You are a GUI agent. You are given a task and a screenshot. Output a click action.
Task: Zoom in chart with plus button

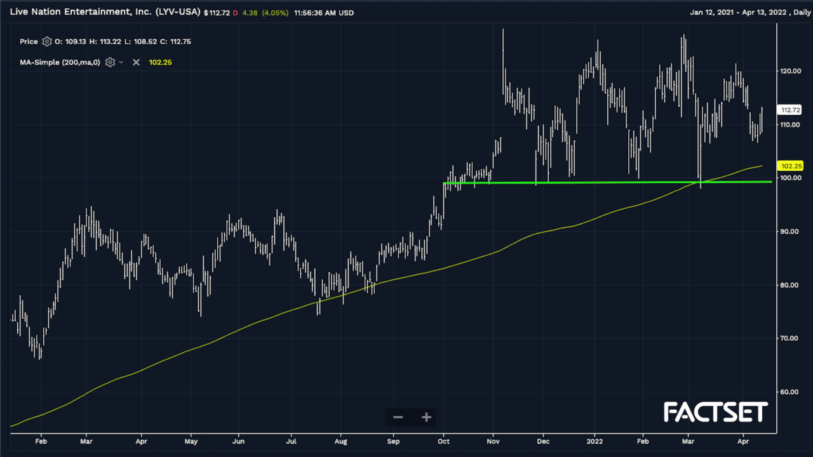(x=426, y=417)
